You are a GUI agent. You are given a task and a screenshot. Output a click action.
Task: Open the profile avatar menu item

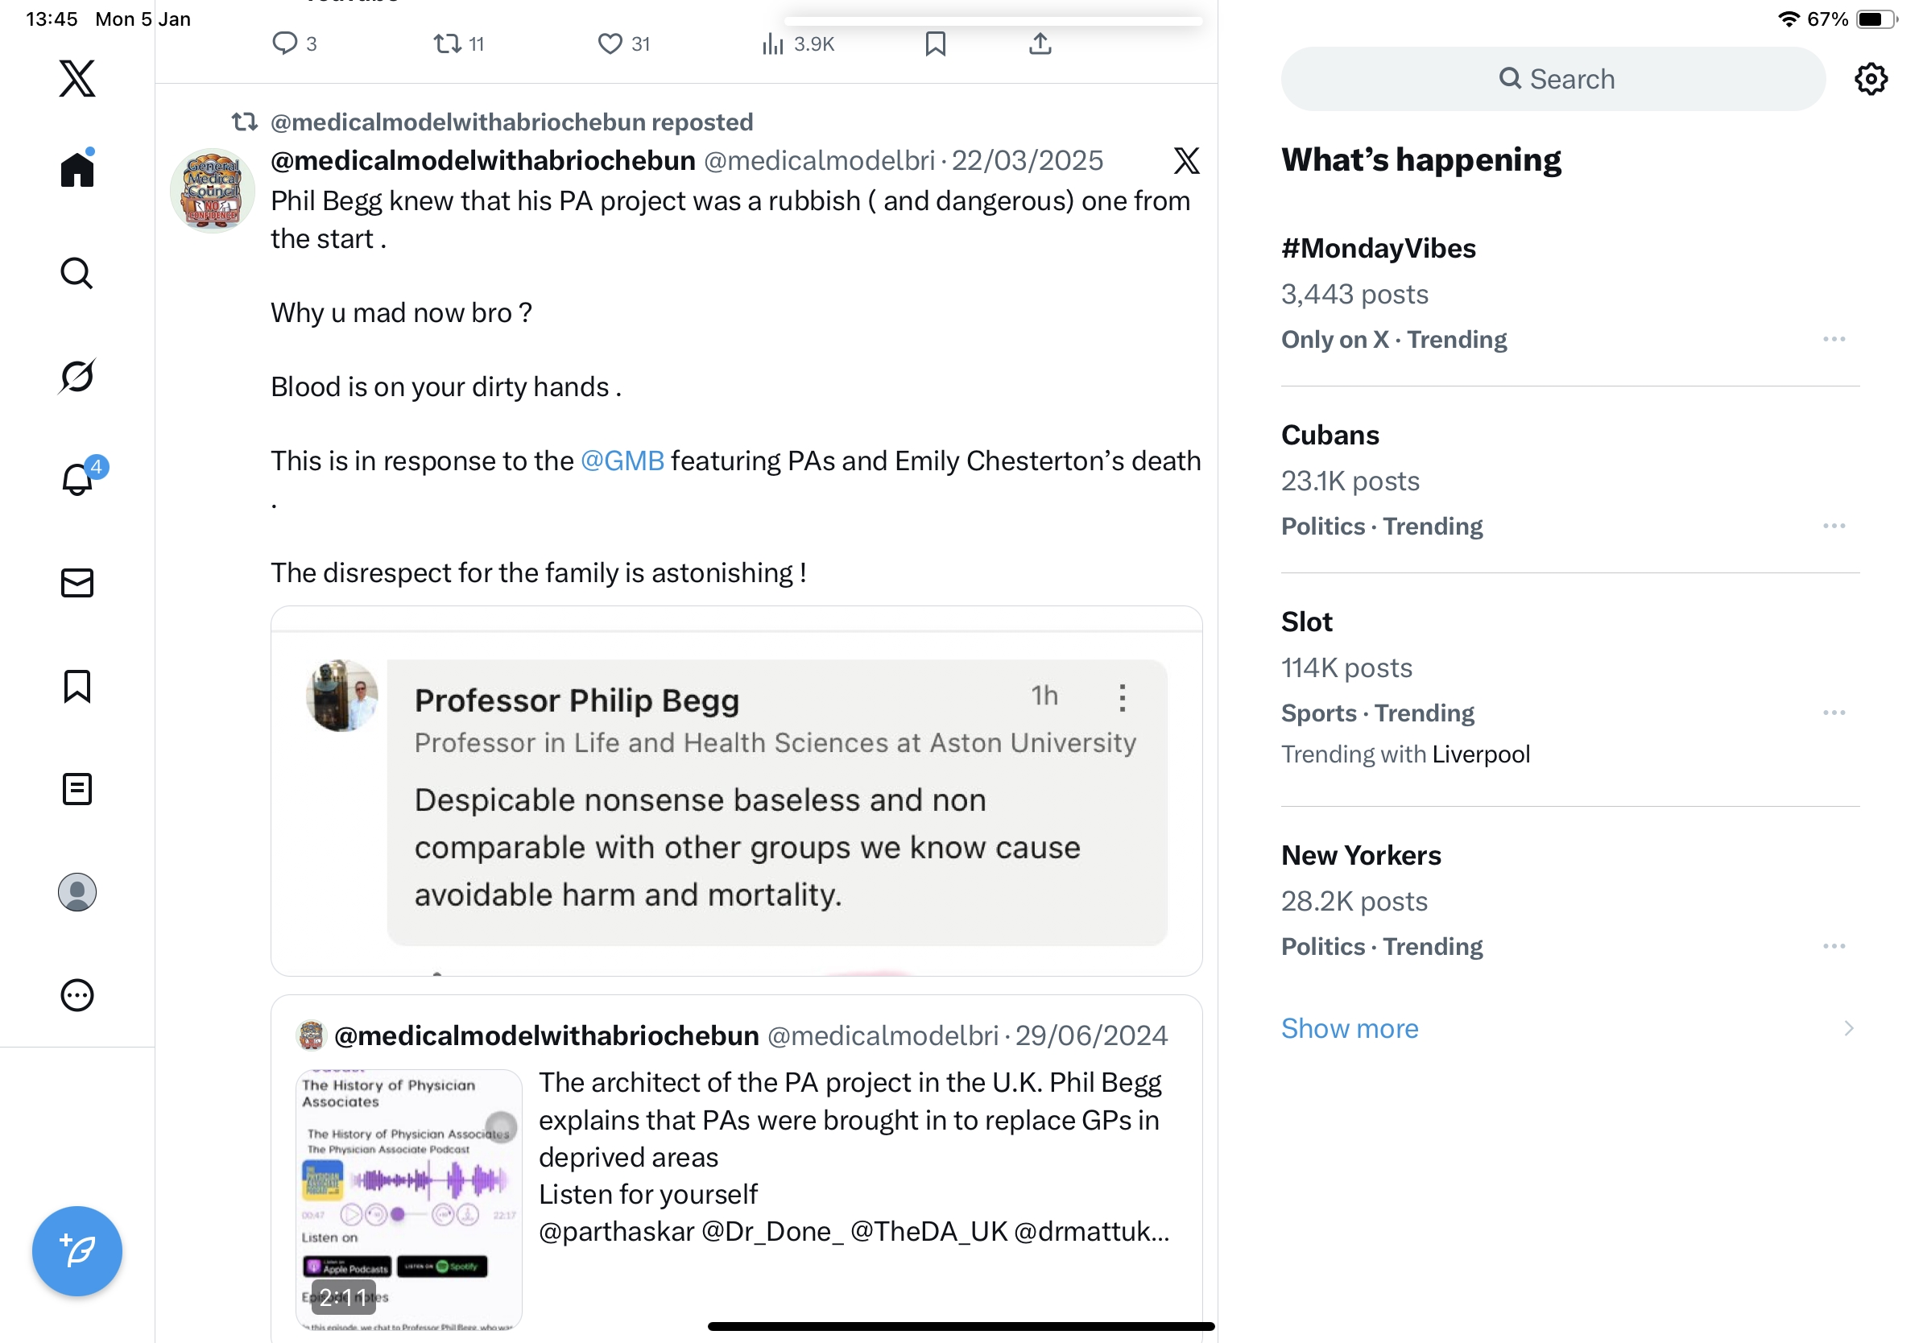(77, 891)
